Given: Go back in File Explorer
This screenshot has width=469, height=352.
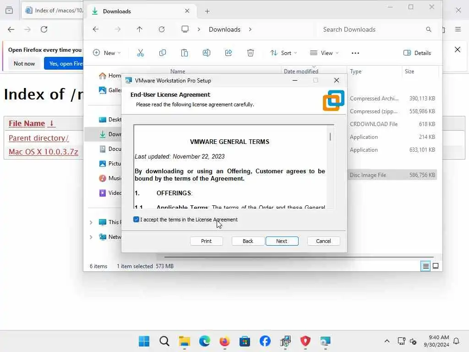Looking at the screenshot, I should click(96, 29).
